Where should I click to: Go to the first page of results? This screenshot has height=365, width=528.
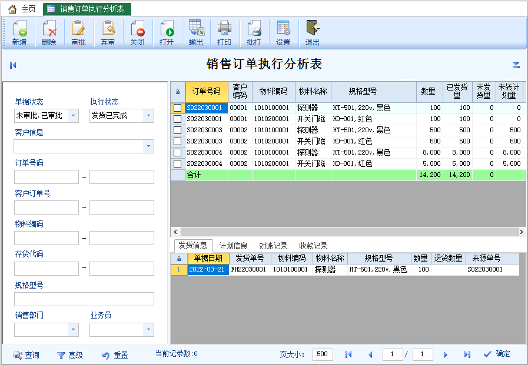(348, 354)
